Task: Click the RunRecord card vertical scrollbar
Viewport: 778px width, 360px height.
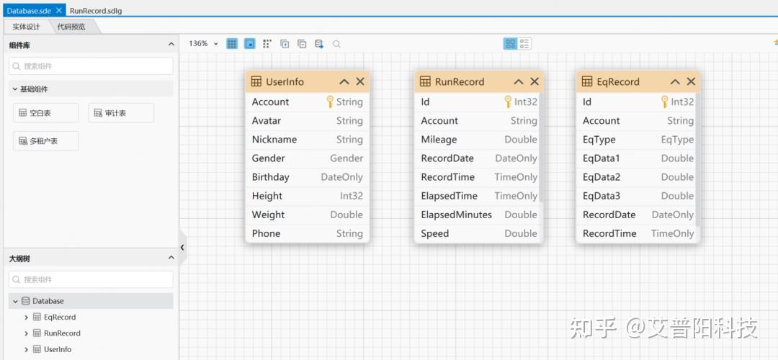Action: [541, 148]
